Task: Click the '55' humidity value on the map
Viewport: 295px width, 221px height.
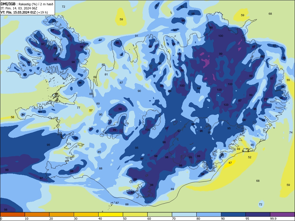Action: coord(288,80)
